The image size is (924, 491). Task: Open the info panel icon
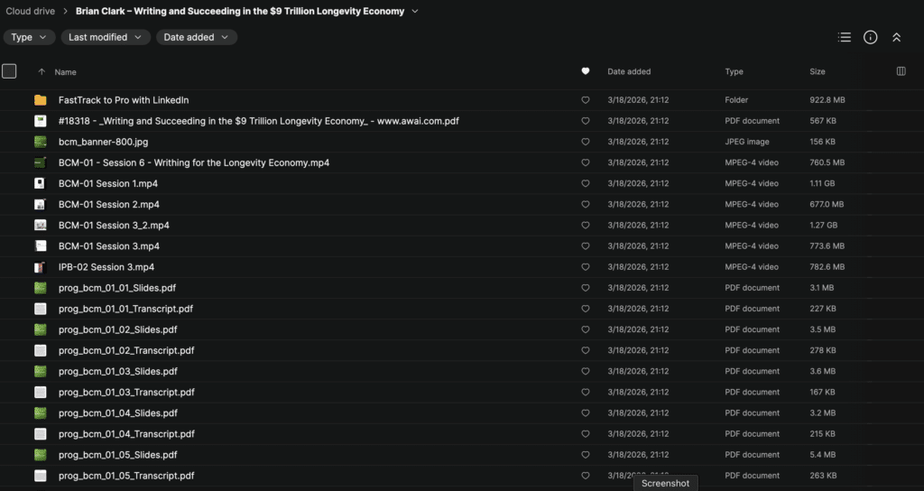pos(871,37)
